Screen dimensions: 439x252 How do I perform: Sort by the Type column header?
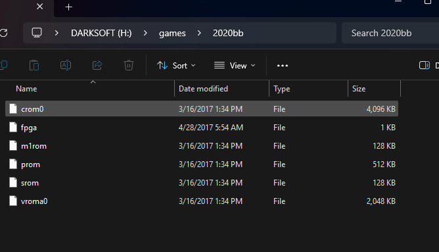[282, 89]
